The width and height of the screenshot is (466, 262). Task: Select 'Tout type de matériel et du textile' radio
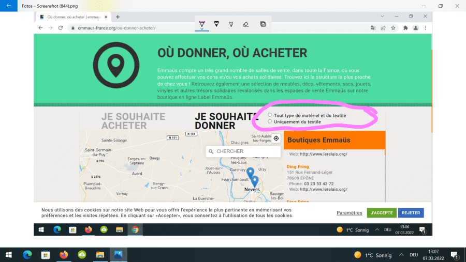coord(270,115)
